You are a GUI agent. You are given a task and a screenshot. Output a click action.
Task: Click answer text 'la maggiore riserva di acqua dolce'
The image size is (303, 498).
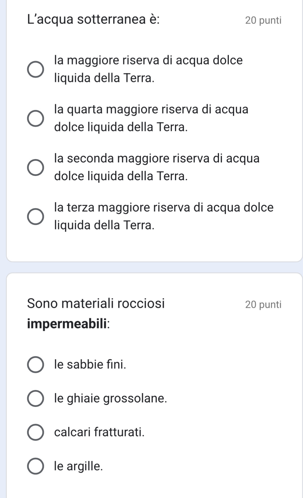click(x=148, y=60)
